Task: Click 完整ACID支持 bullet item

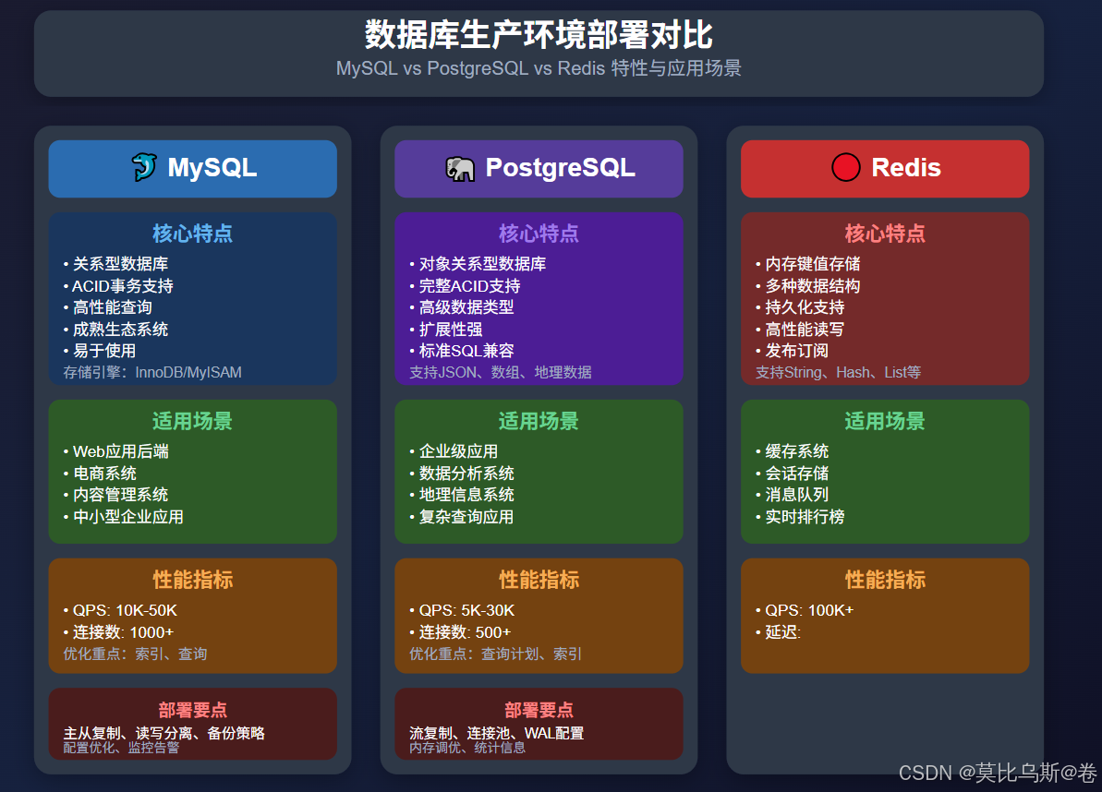Action: 466,286
